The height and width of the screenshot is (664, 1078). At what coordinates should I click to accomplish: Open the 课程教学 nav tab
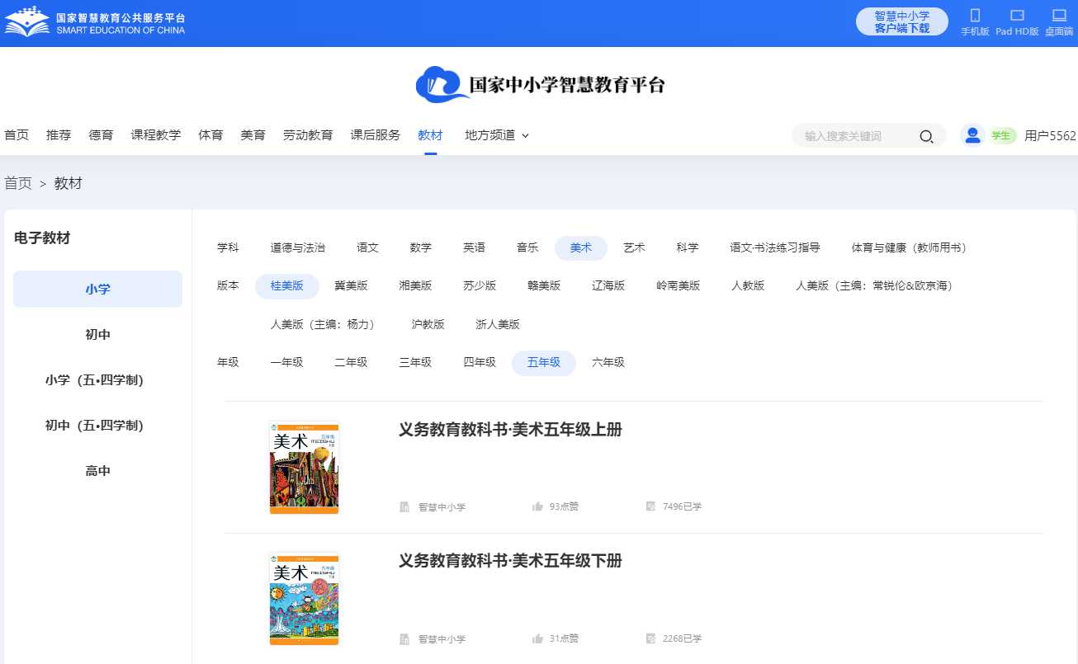[156, 135]
